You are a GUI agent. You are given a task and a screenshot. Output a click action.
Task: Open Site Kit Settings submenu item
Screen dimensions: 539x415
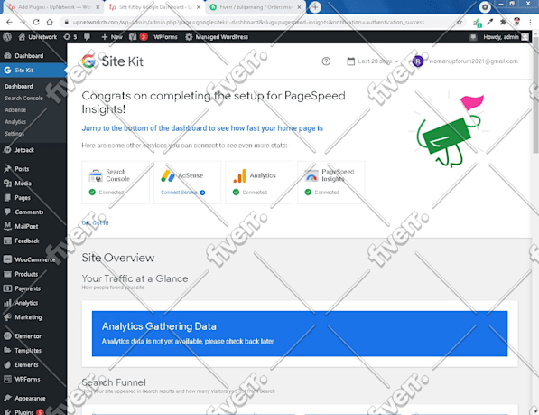(x=14, y=134)
